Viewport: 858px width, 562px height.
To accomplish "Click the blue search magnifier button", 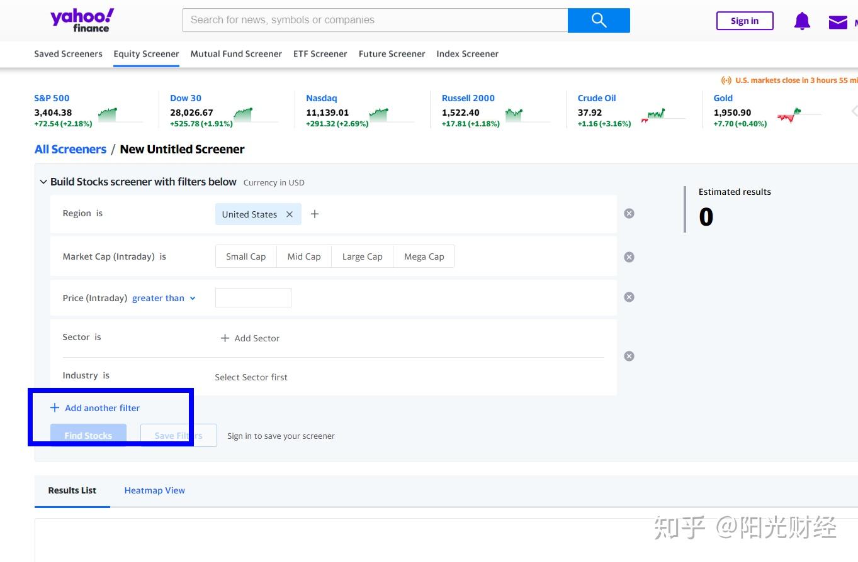I will [x=599, y=20].
